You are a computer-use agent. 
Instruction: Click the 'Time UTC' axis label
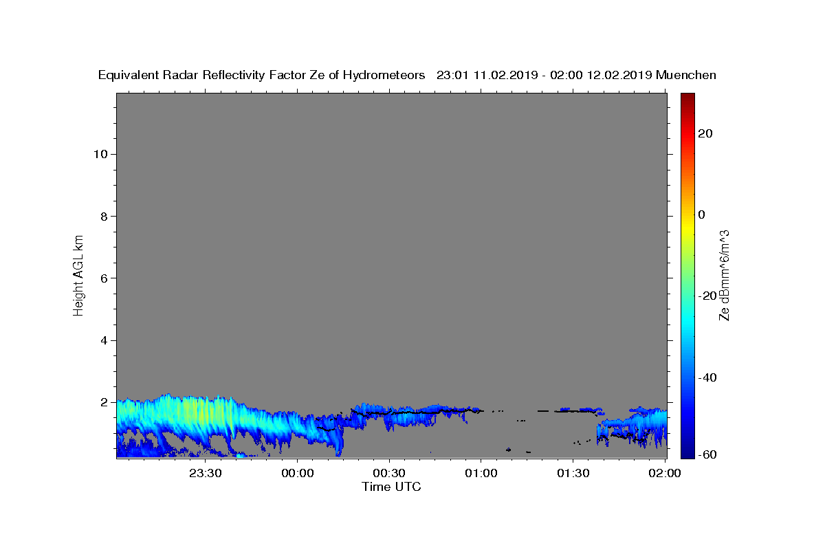391,487
